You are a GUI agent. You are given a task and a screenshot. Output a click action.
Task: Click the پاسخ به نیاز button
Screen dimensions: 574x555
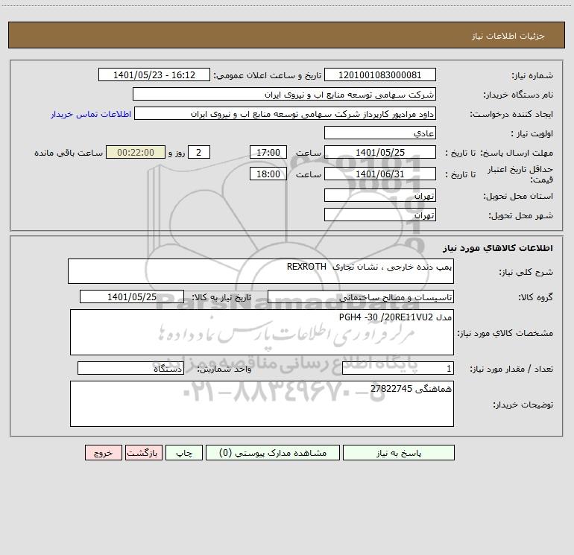coord(399,453)
